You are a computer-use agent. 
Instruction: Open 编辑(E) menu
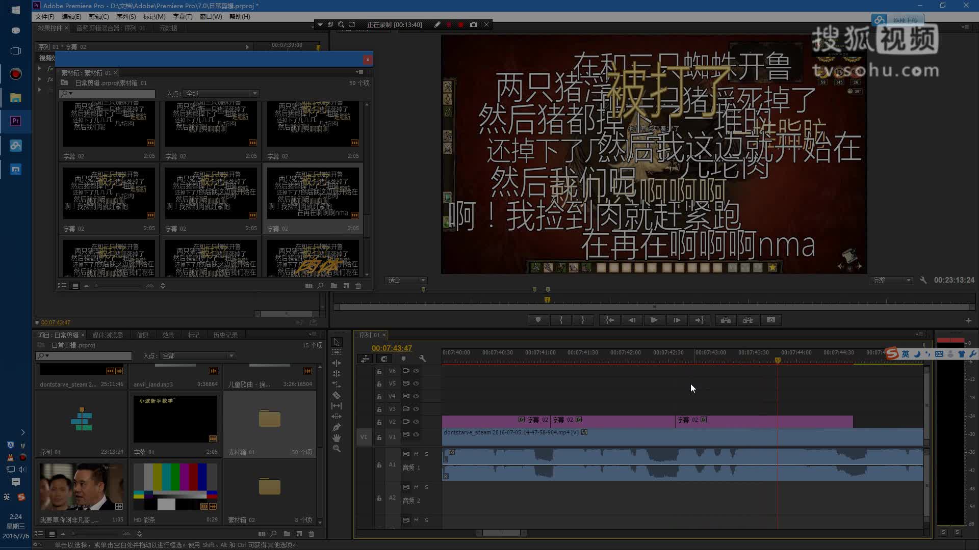pos(71,17)
